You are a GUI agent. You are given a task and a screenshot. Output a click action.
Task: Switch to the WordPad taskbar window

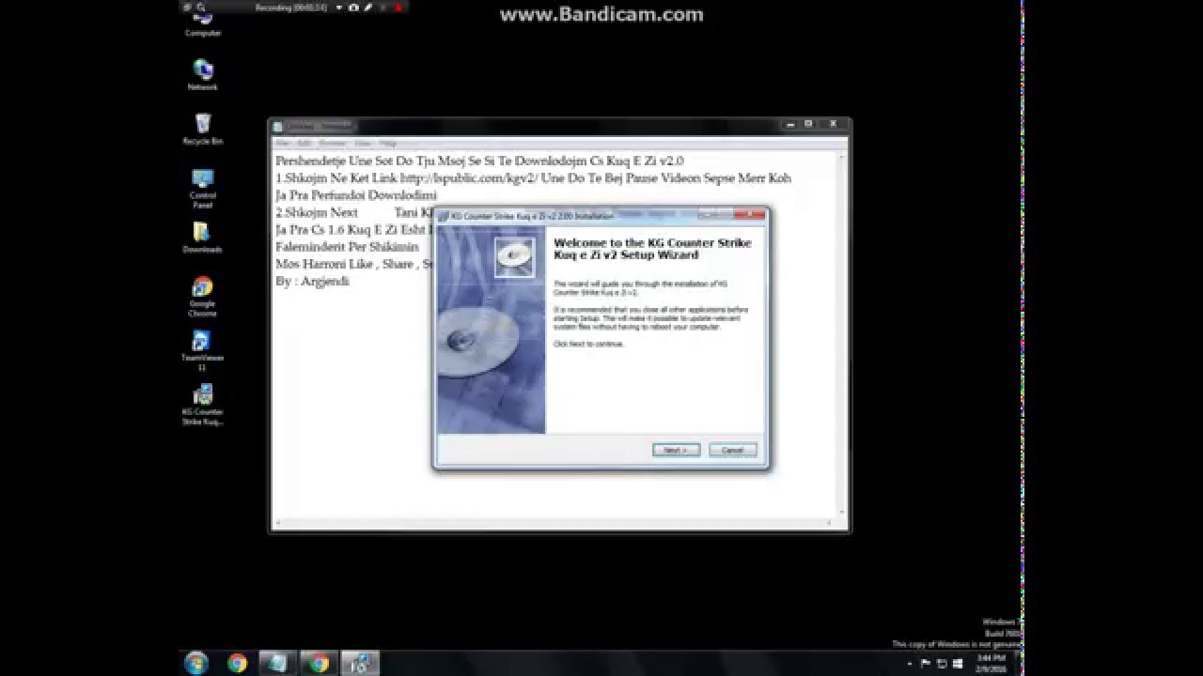277,663
